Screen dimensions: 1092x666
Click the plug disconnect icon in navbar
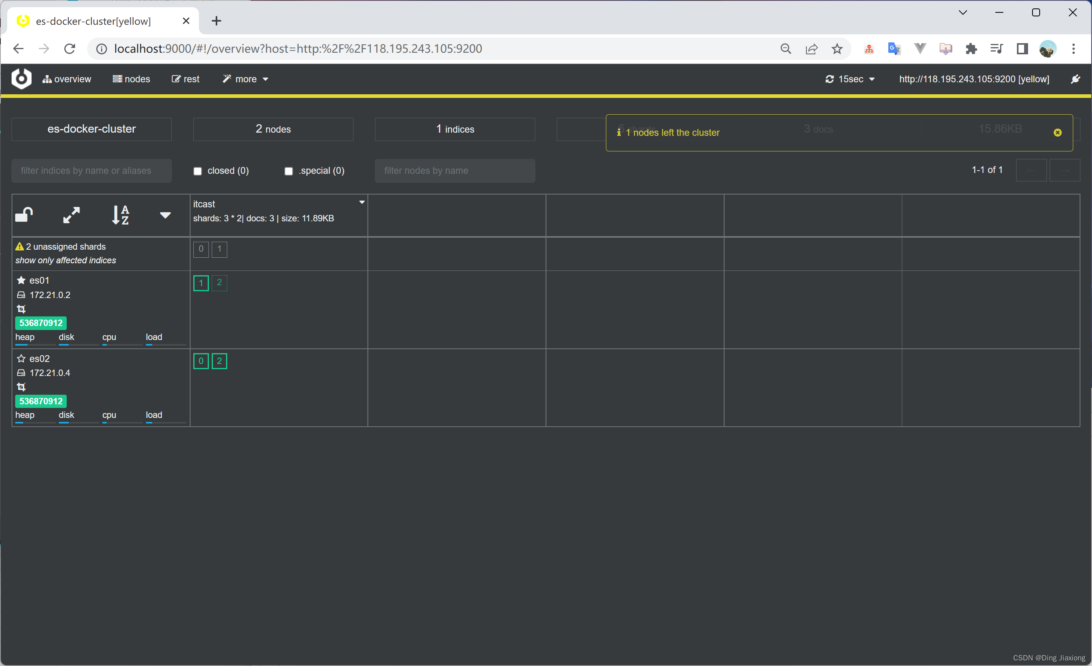(1076, 79)
